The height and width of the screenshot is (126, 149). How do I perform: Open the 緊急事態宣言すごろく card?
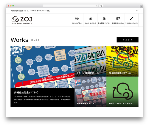coord(90,92)
